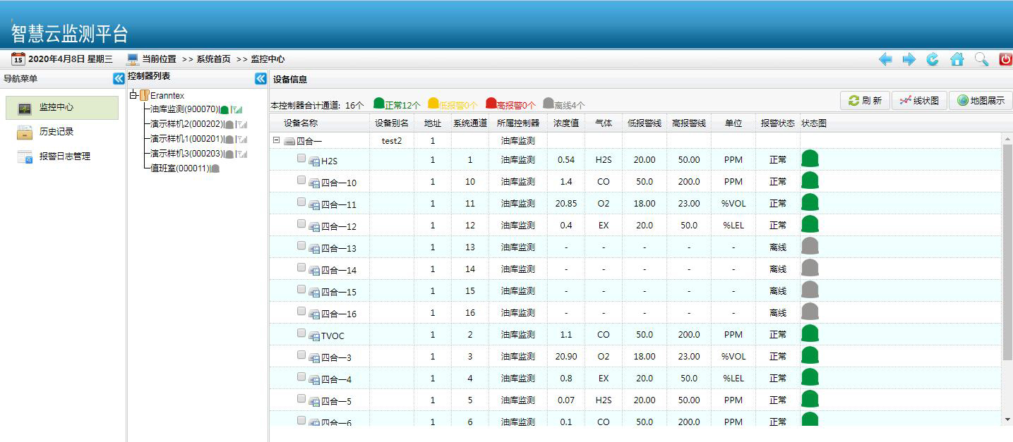
Task: Click the device table vertical scrollbar
Action: (x=1007, y=247)
